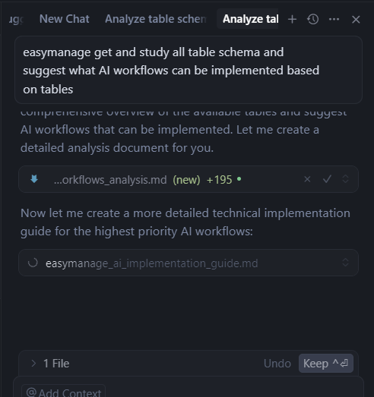Open the ...orkflows_analysis.md file link
Screen dimensions: 374x397
(x=110, y=180)
